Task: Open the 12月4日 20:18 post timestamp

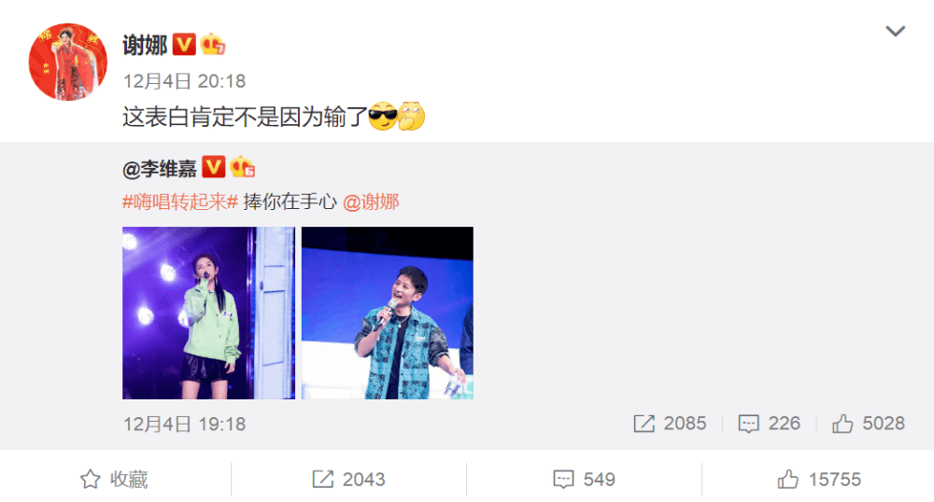Action: [184, 81]
